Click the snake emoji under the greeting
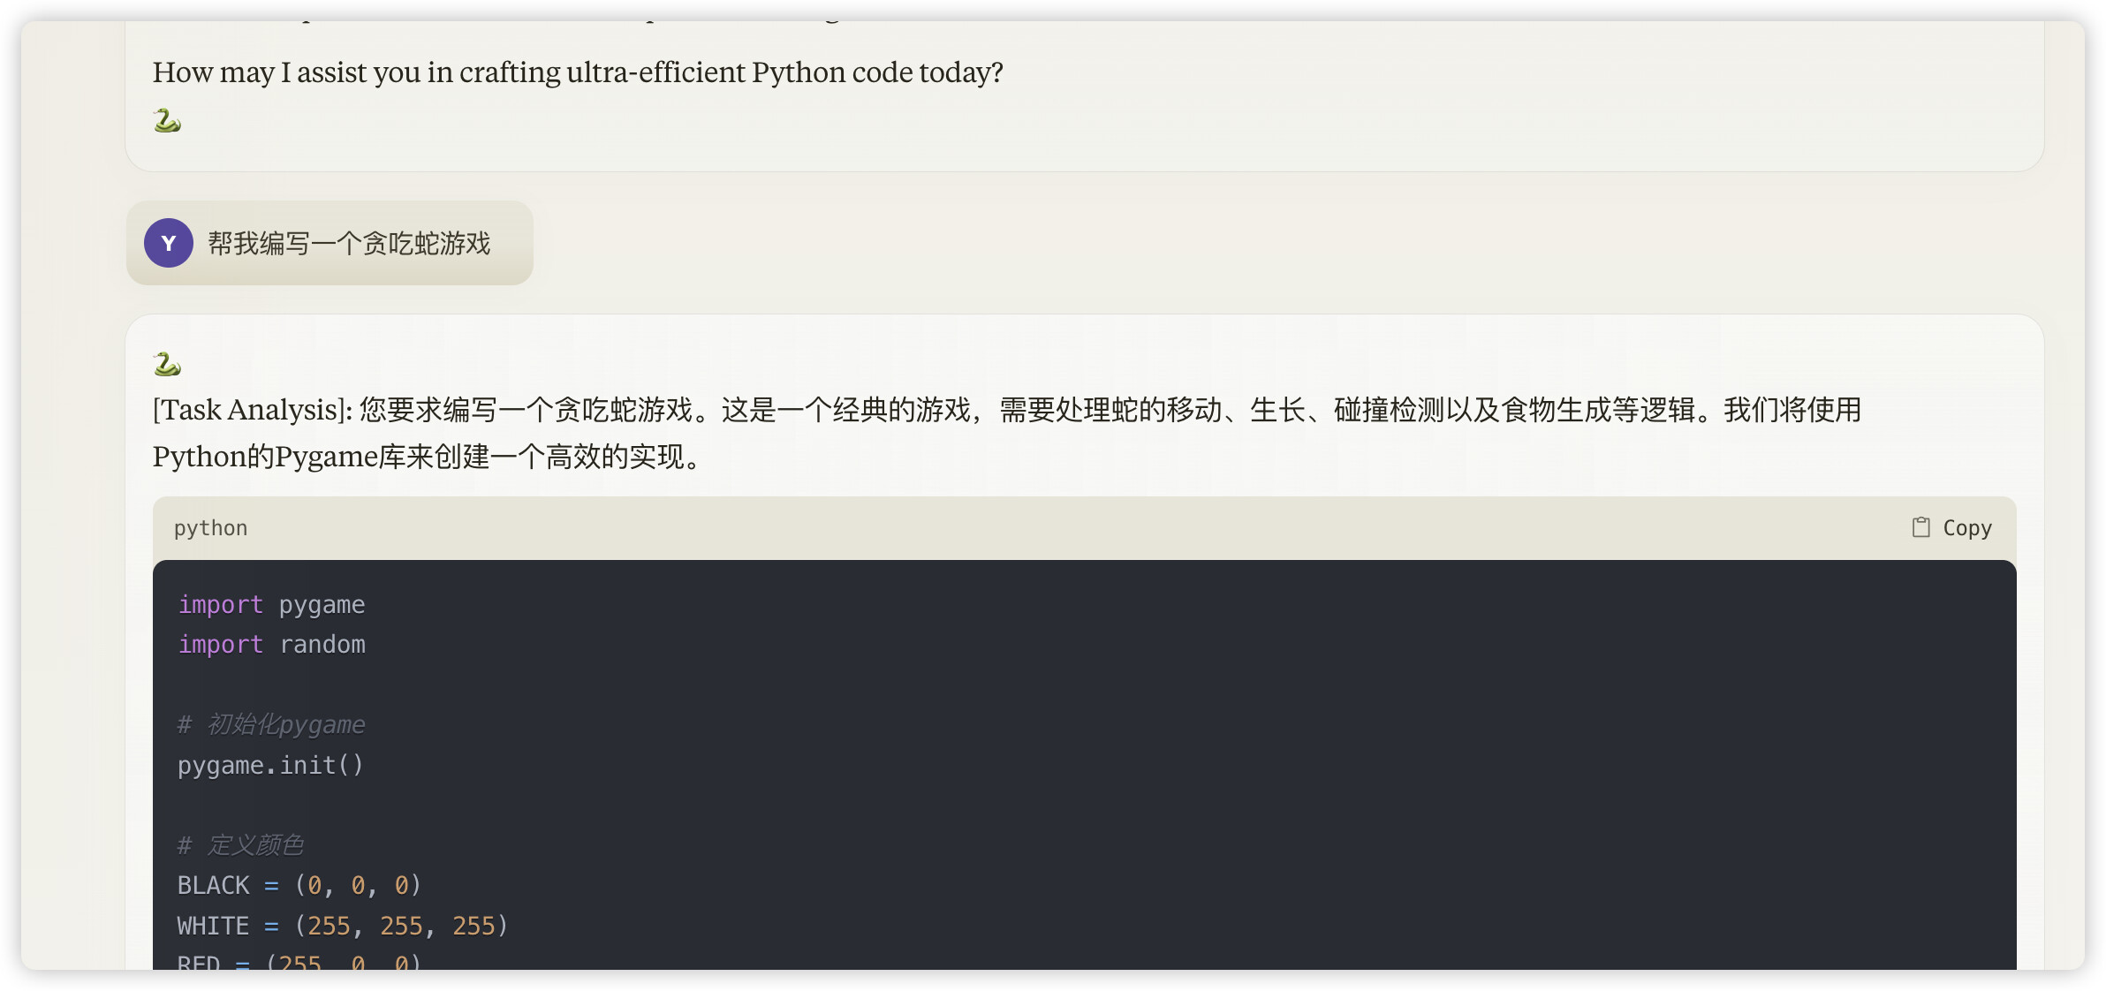Viewport: 2106px width, 991px height. tap(167, 120)
